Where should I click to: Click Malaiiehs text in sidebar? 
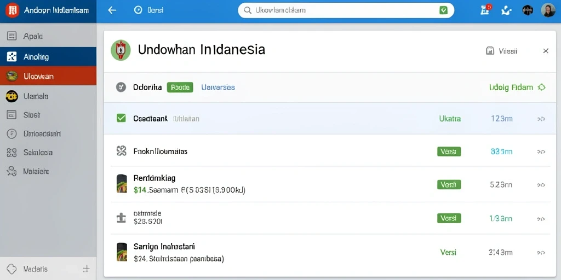(x=36, y=171)
